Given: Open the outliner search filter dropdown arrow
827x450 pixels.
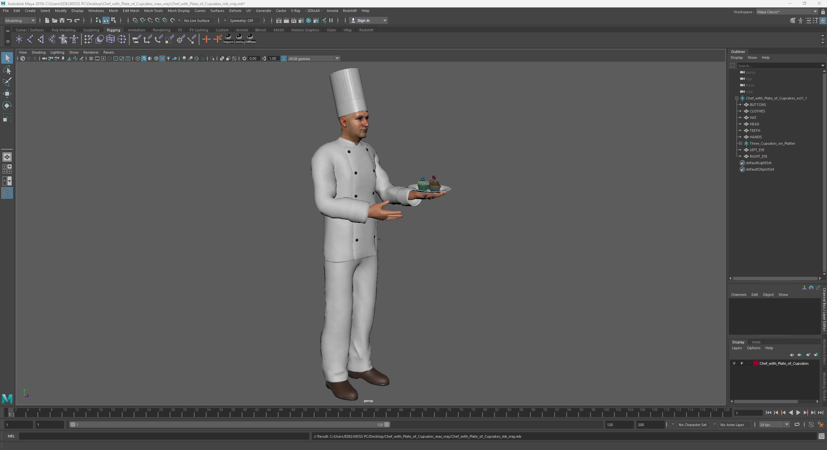Looking at the screenshot, I should tap(823, 66).
